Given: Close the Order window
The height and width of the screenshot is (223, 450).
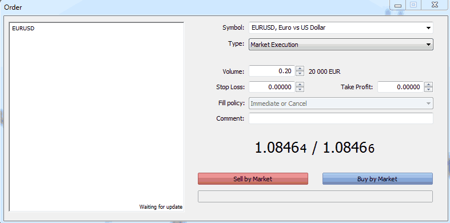Looking at the screenshot, I should (435, 5).
